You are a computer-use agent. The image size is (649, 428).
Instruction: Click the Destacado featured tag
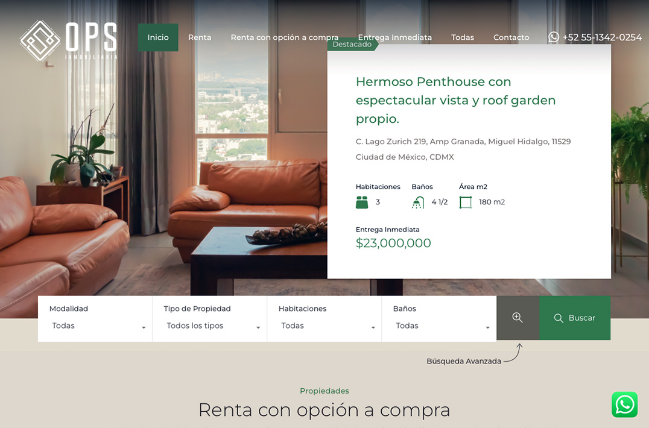(x=352, y=44)
